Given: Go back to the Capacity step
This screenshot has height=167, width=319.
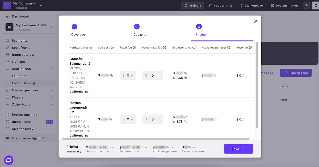Looking at the screenshot, I should [137, 27].
